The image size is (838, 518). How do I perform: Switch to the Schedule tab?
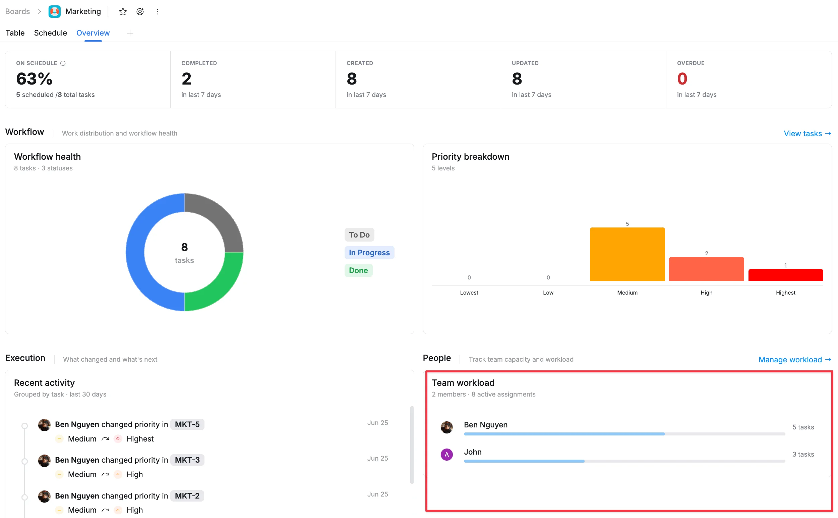pos(50,33)
